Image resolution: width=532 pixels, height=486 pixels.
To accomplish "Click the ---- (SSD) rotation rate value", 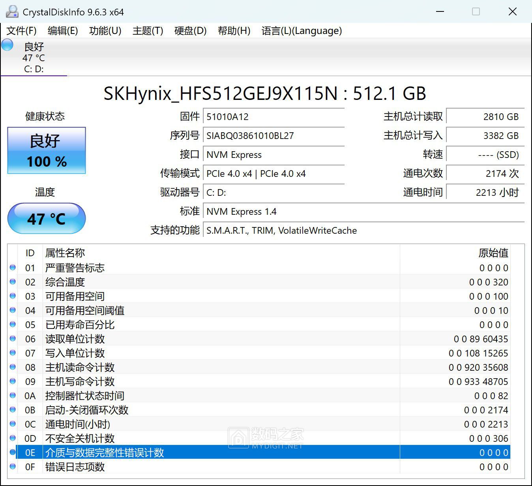I will [x=485, y=155].
